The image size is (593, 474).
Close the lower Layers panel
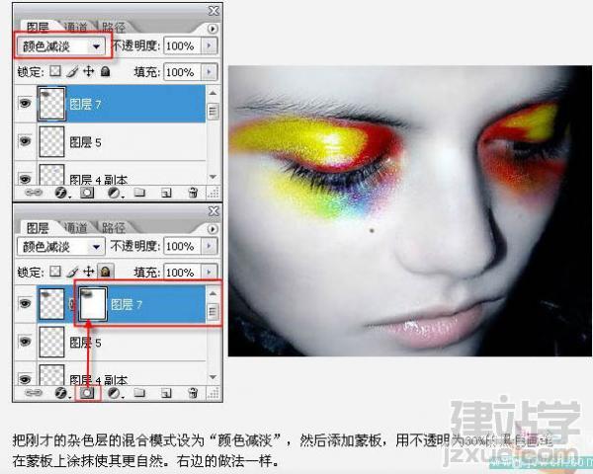pos(213,211)
